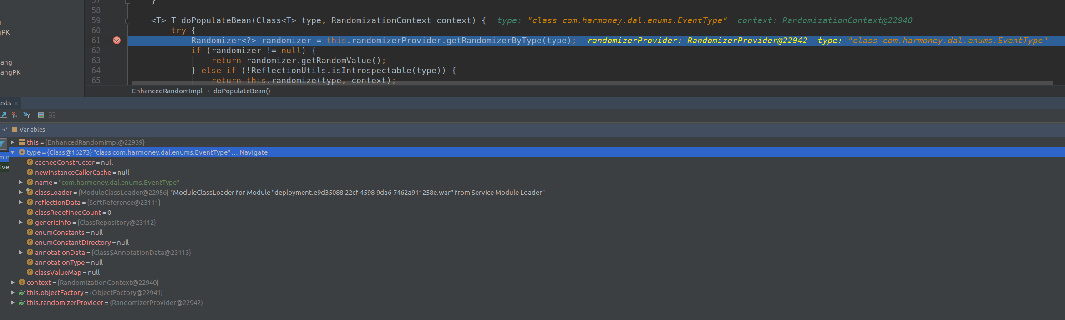Click the field icon beside cachedConstructor
Screen dimensions: 1065x320
[x=30, y=163]
